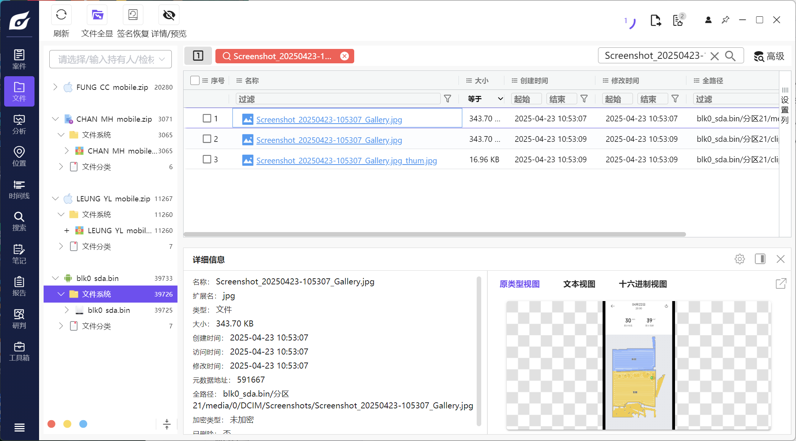Screen dimensions: 796x441
Task: Tick the checkbox for row 3
Action: tap(207, 159)
